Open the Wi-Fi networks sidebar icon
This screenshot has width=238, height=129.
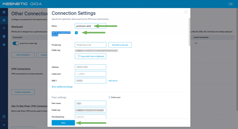[4, 28]
